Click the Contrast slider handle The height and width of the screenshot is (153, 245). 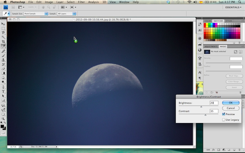pos(205,115)
